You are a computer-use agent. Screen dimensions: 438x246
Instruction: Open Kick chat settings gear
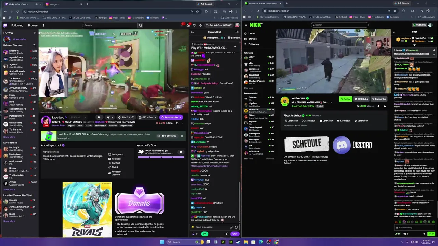click(424, 234)
